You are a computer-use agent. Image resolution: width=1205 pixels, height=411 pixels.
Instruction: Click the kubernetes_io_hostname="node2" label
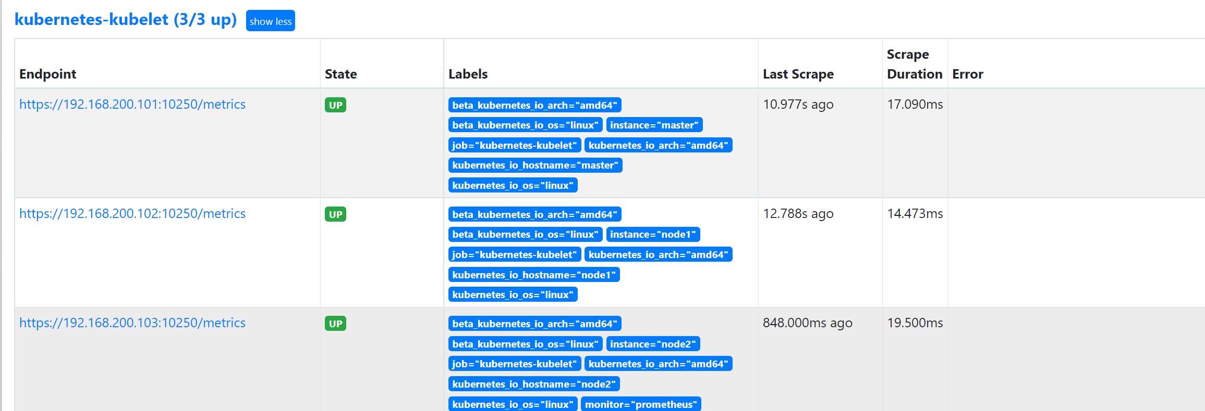pos(534,384)
